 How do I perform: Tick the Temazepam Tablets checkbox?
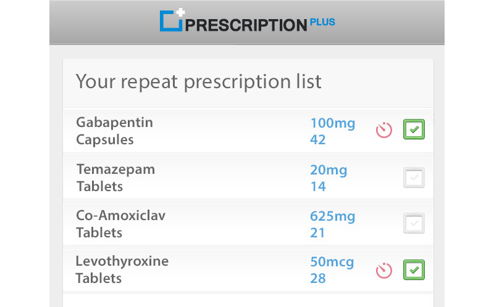[414, 178]
